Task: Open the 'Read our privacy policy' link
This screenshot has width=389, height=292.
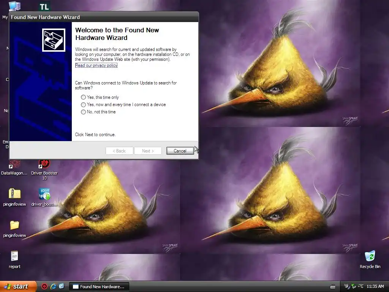Action: [x=96, y=65]
